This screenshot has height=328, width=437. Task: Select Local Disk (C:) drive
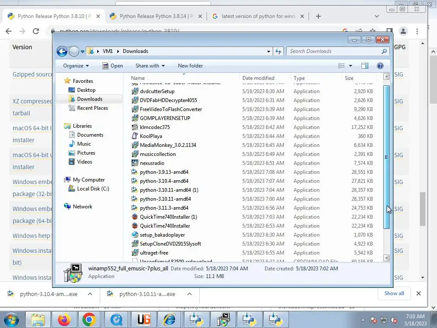point(93,189)
